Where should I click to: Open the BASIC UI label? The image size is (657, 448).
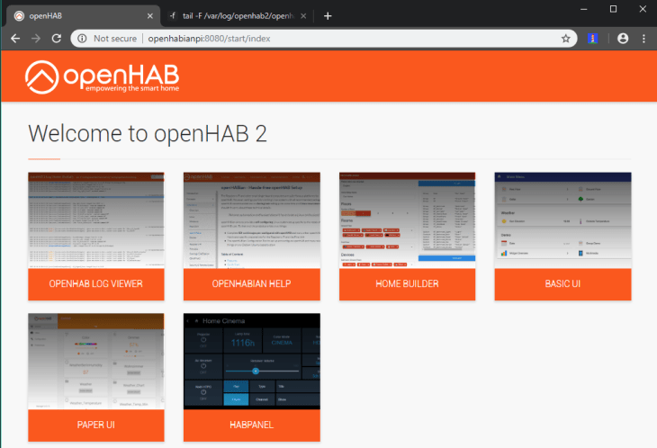pyautogui.click(x=562, y=284)
